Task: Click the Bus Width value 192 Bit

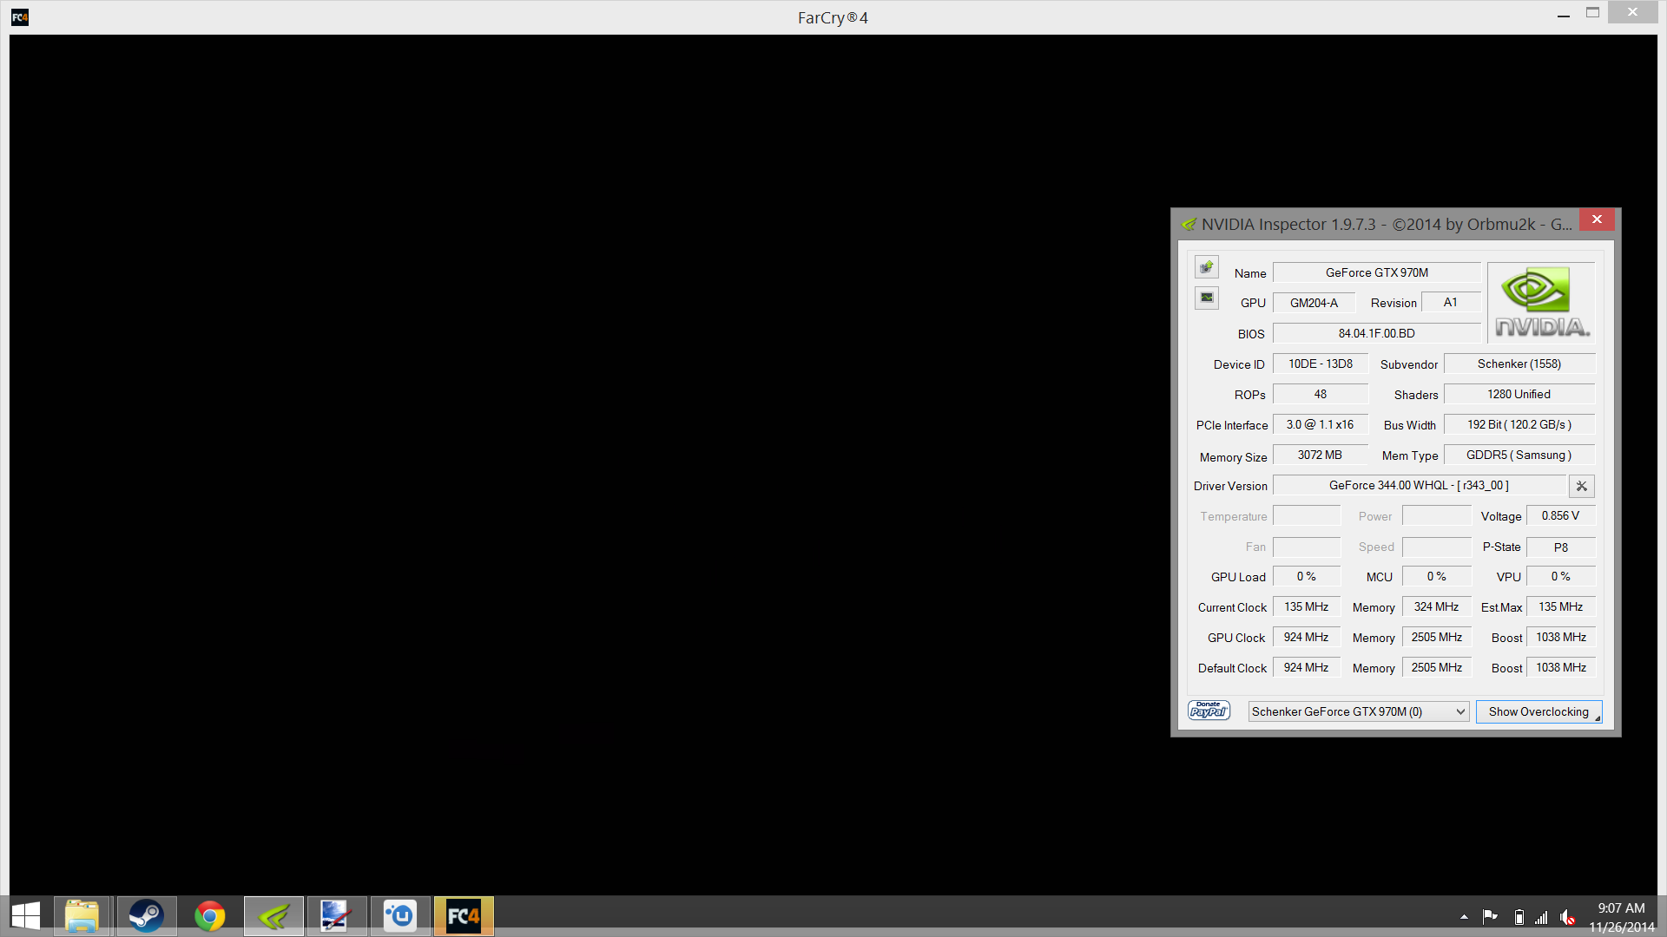Action: (1519, 424)
